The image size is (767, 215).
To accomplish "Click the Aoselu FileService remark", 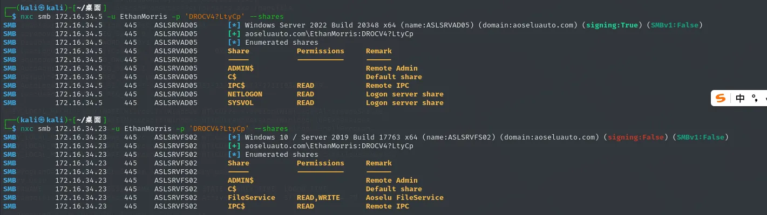I will (x=405, y=198).
